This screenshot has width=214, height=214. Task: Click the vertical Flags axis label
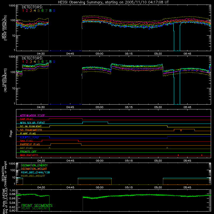click(11, 133)
